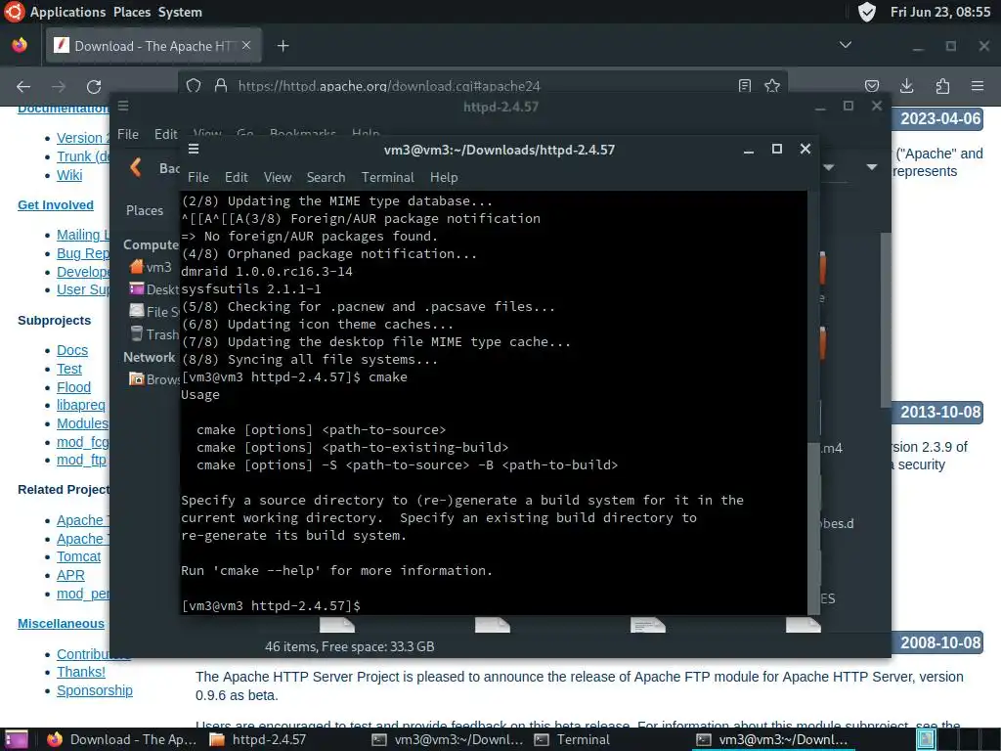The image size is (1001, 751).
Task: Open the file manager hamburger menu icon
Action: 123,106
